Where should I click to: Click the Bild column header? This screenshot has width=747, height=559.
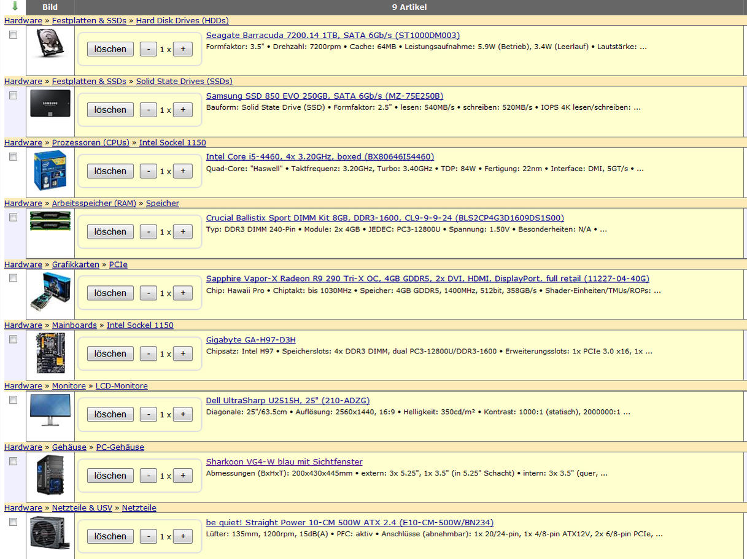pos(50,7)
